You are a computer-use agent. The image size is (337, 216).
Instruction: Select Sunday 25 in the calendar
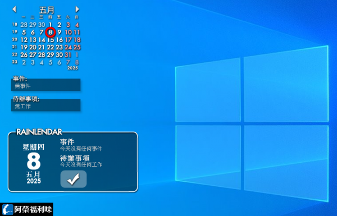77,48
